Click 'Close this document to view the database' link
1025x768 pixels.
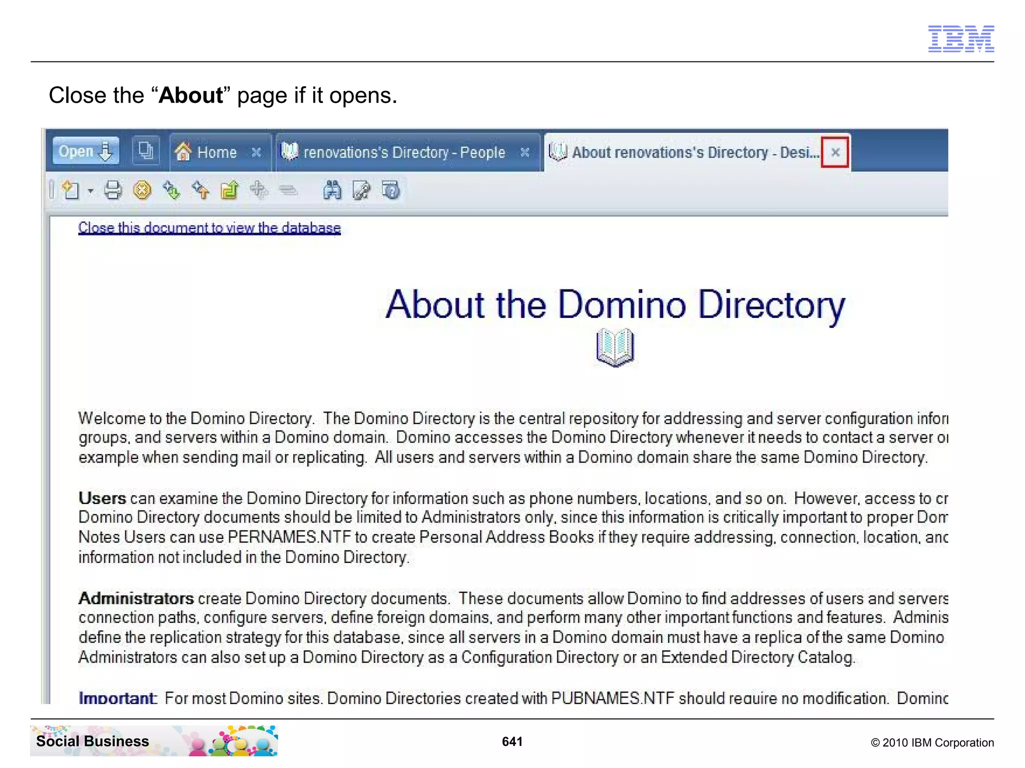209,228
